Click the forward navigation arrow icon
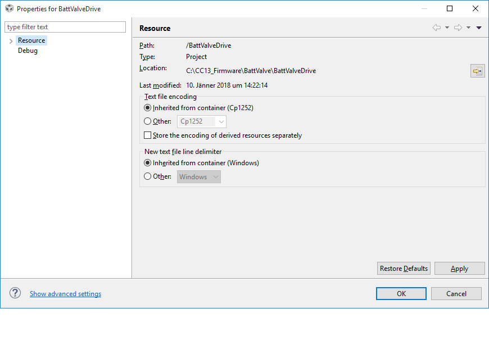Screen dimensions: 489x345 click(x=458, y=28)
